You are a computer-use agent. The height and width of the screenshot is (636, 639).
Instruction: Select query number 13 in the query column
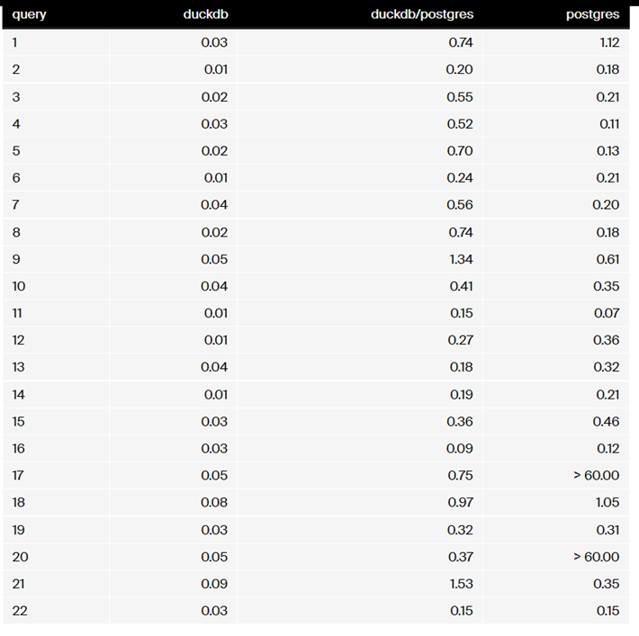point(20,367)
